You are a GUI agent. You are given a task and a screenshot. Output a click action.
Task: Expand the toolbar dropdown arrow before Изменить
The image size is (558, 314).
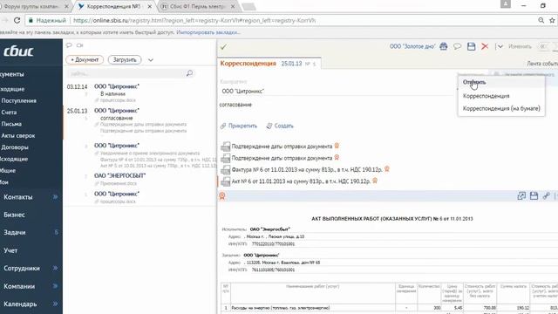500,46
